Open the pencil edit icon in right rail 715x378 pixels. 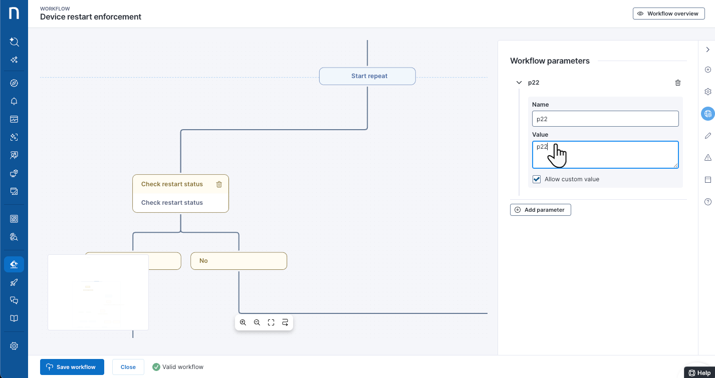click(x=707, y=136)
